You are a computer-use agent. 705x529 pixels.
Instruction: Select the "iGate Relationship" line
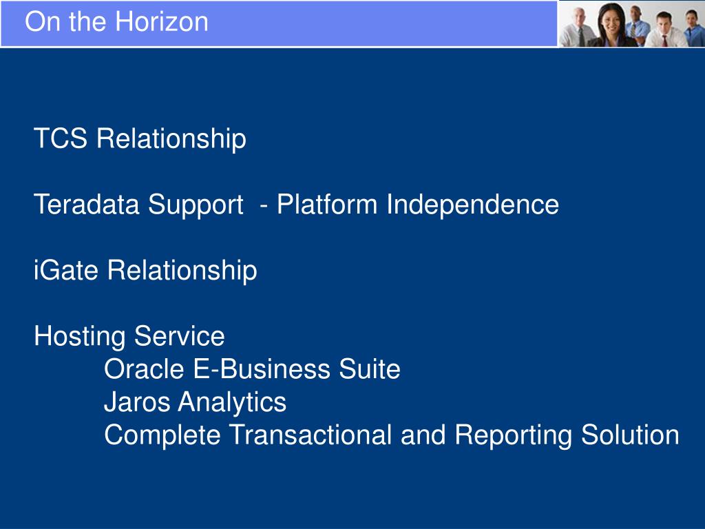(145, 271)
